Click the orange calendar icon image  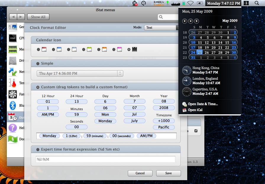pos(104,49)
